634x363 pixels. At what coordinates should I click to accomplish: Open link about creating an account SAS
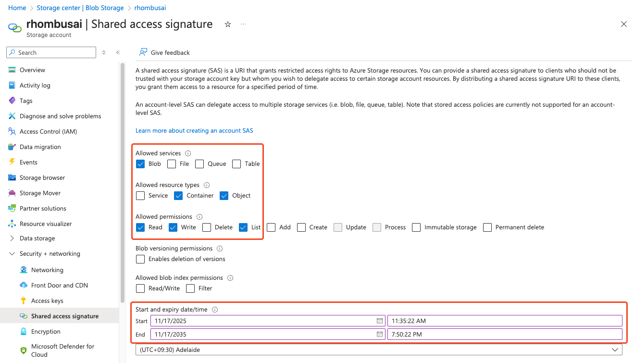click(194, 130)
